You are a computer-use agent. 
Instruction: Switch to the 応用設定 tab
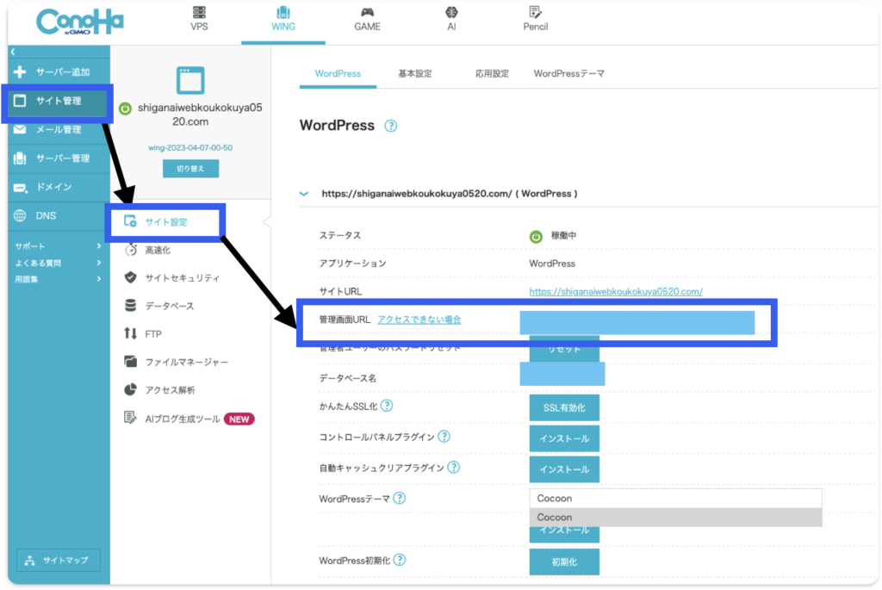point(492,74)
